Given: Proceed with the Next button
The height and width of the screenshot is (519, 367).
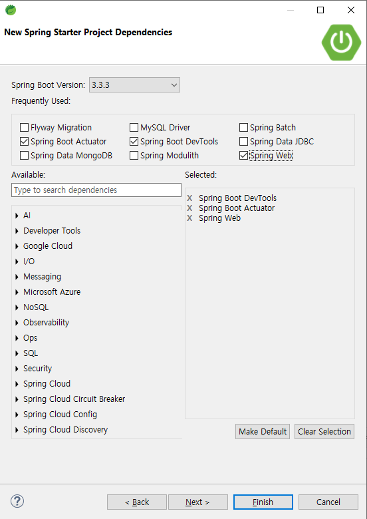Looking at the screenshot, I should tap(198, 502).
